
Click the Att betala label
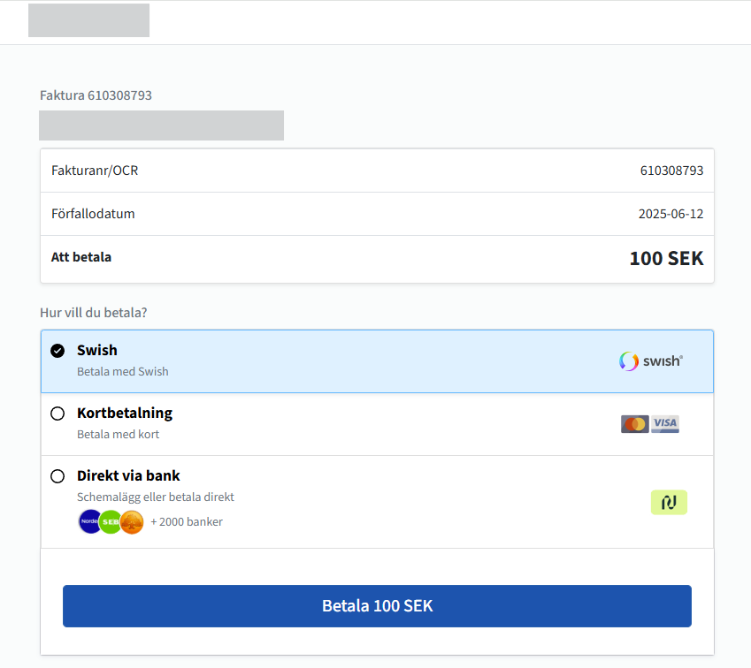[81, 257]
